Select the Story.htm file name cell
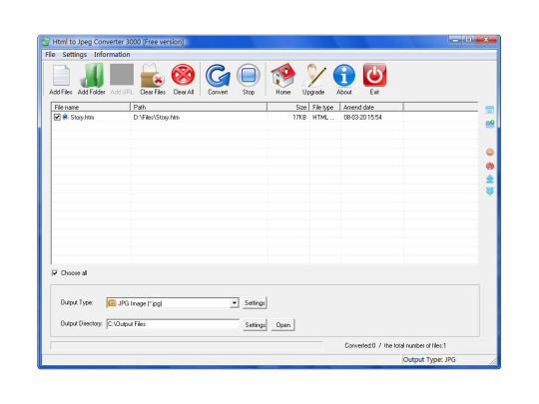 [x=82, y=118]
